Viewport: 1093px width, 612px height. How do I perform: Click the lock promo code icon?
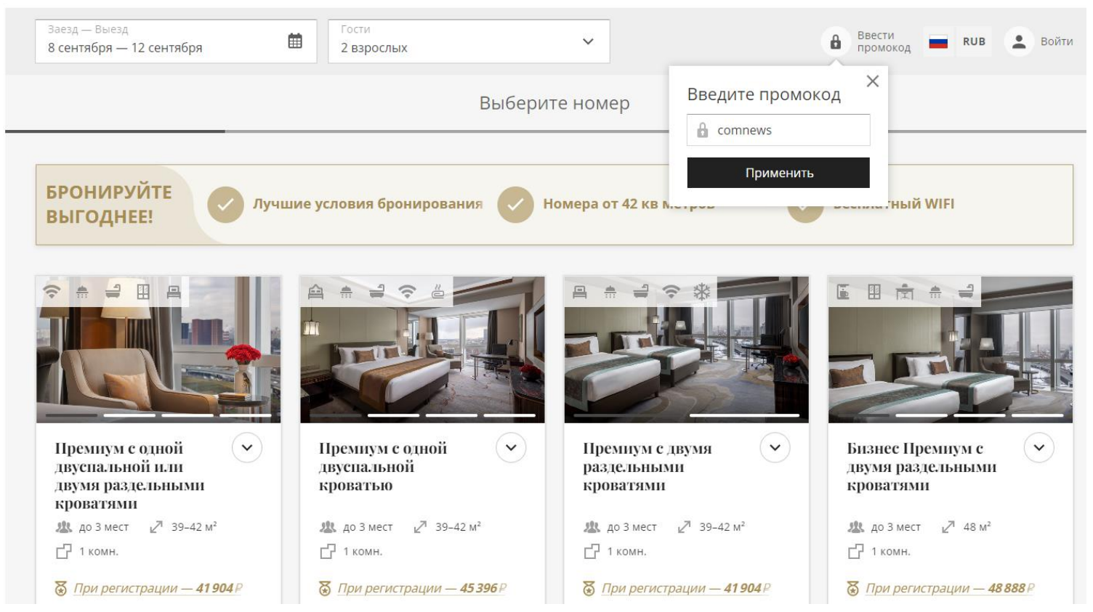tap(836, 42)
